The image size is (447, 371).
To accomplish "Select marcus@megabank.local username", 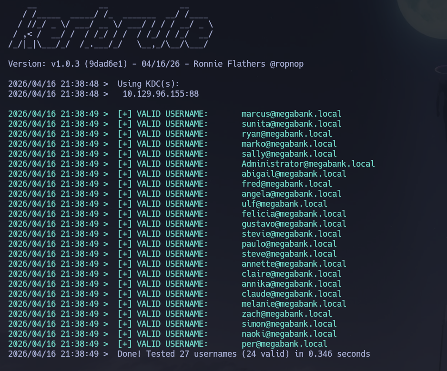I will pos(292,113).
